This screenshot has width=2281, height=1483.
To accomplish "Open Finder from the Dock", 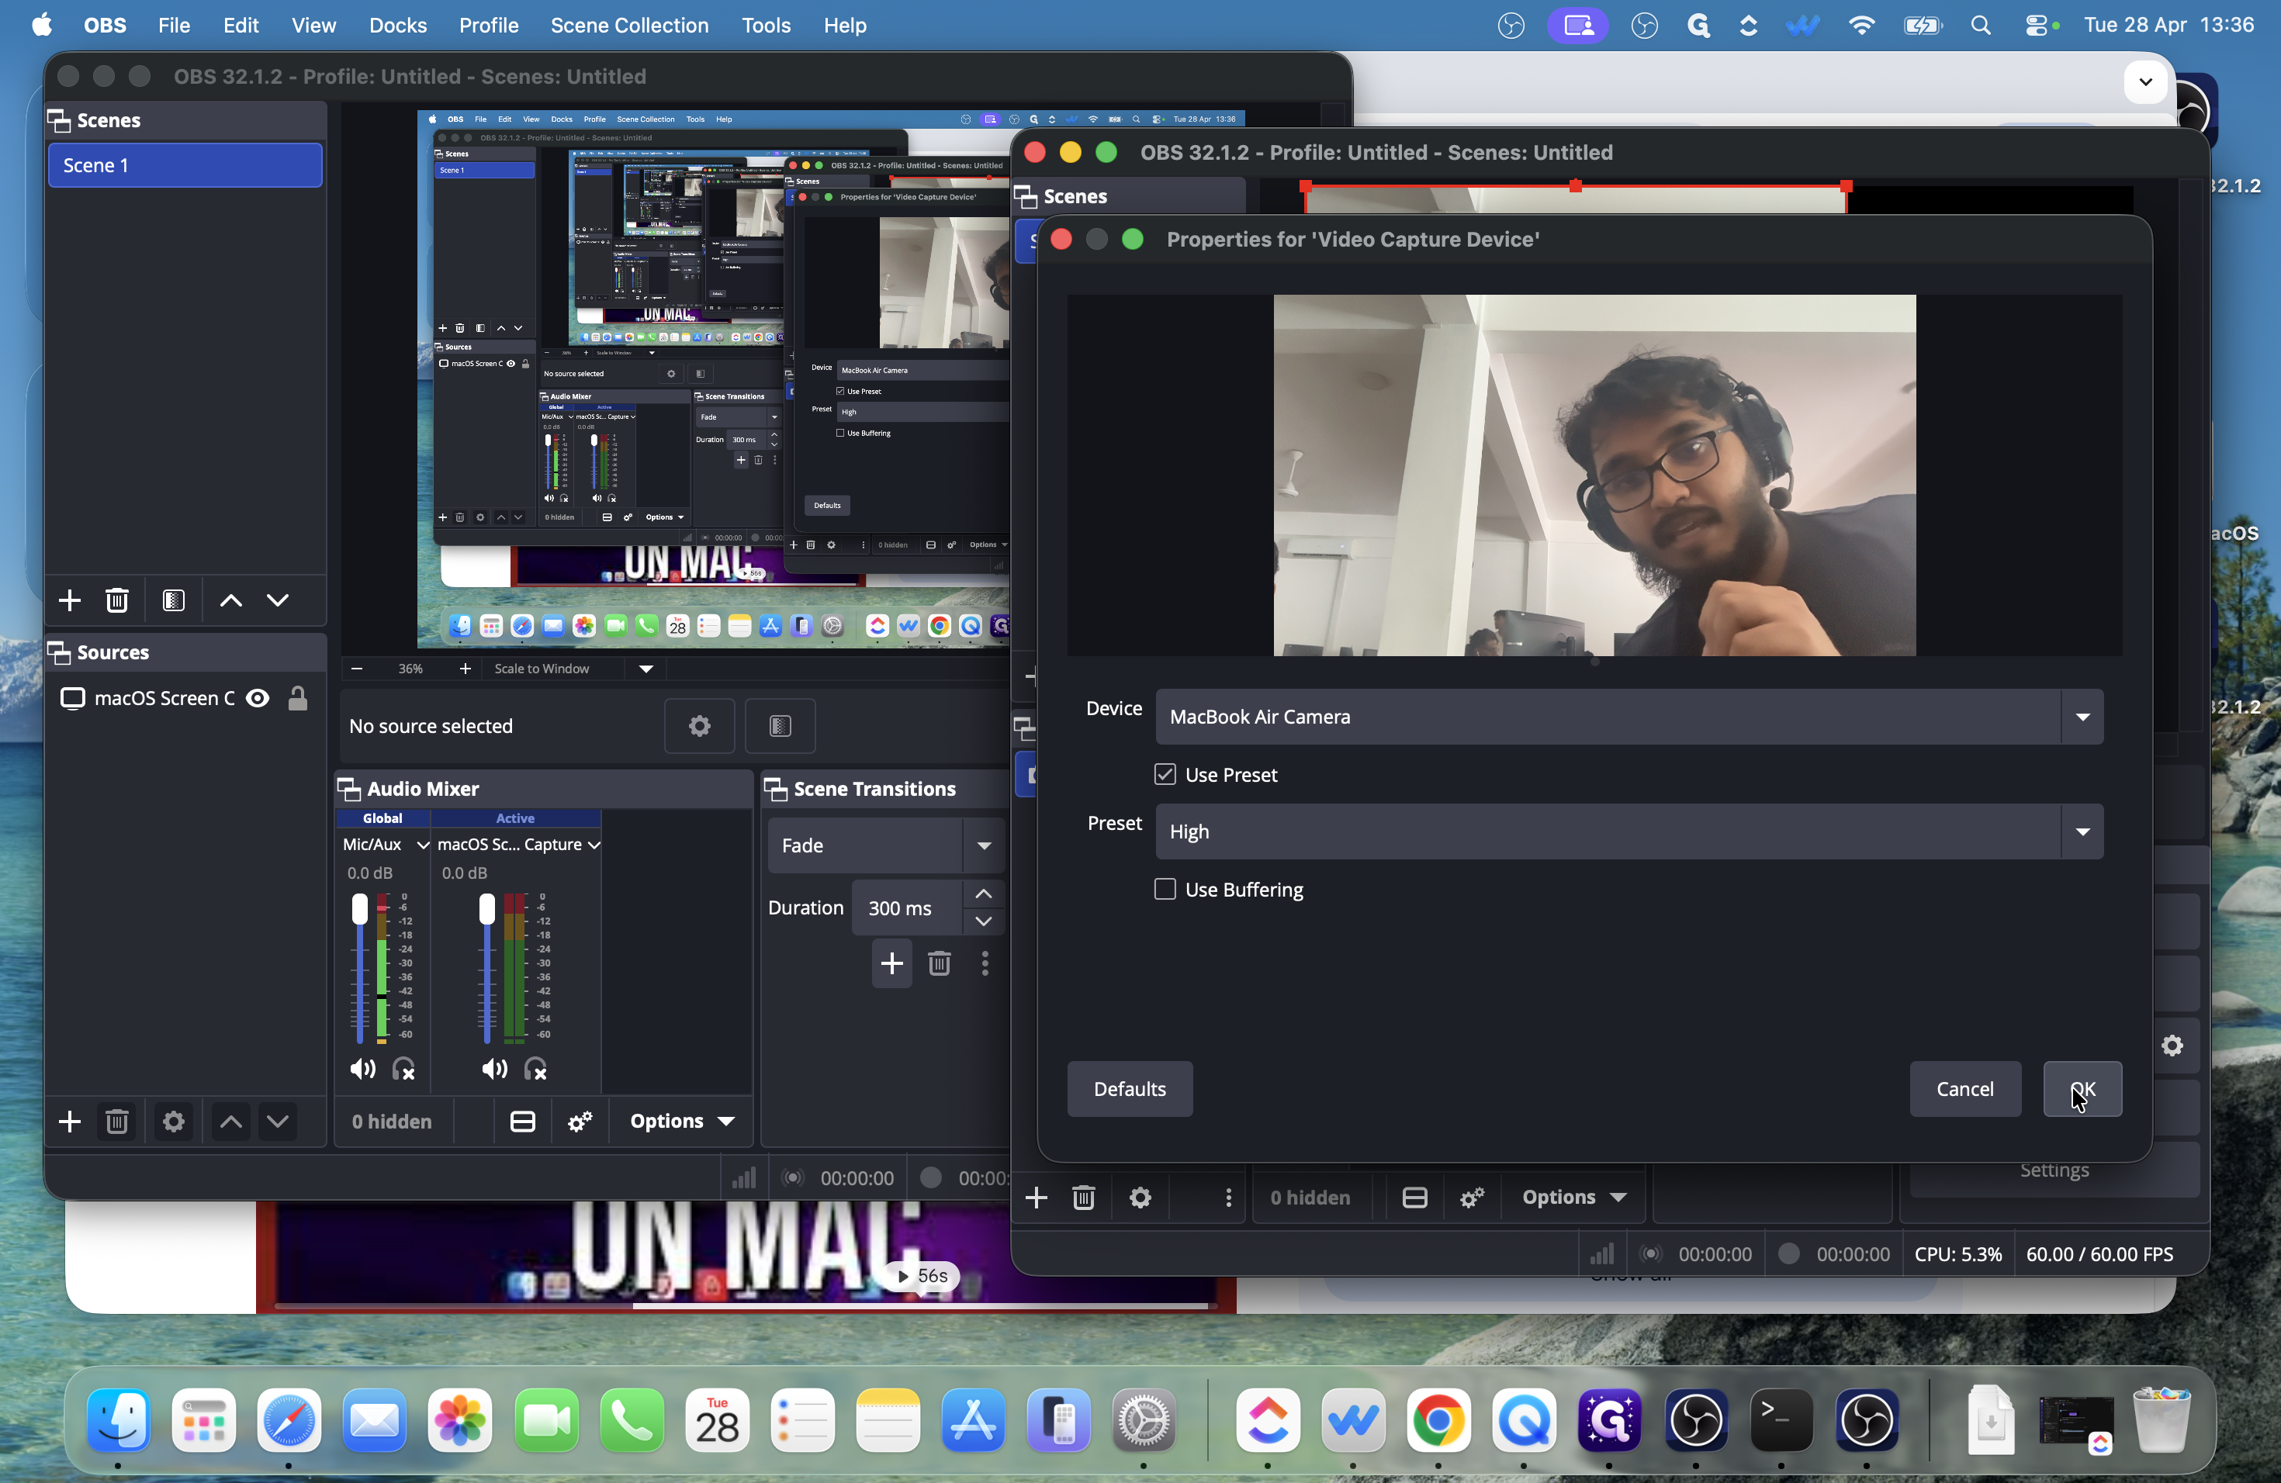I will [118, 1419].
